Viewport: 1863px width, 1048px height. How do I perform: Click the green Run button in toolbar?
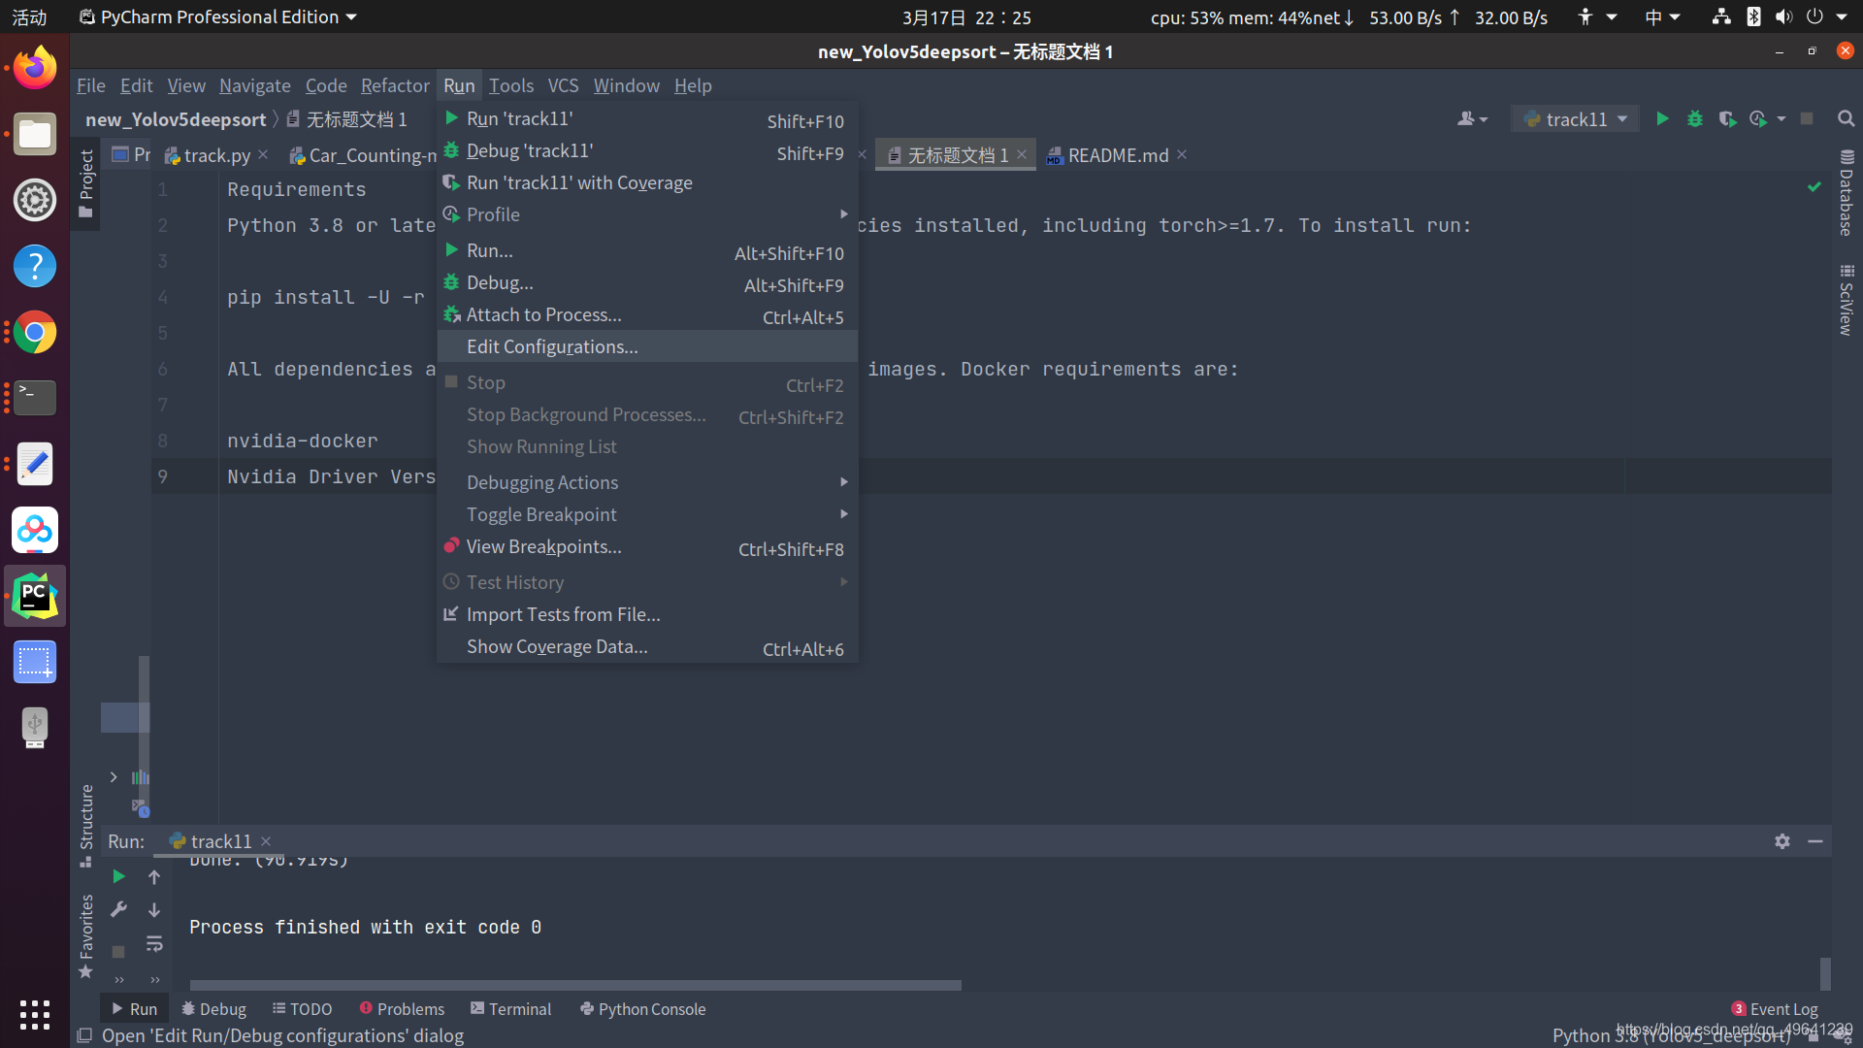[x=1662, y=118]
